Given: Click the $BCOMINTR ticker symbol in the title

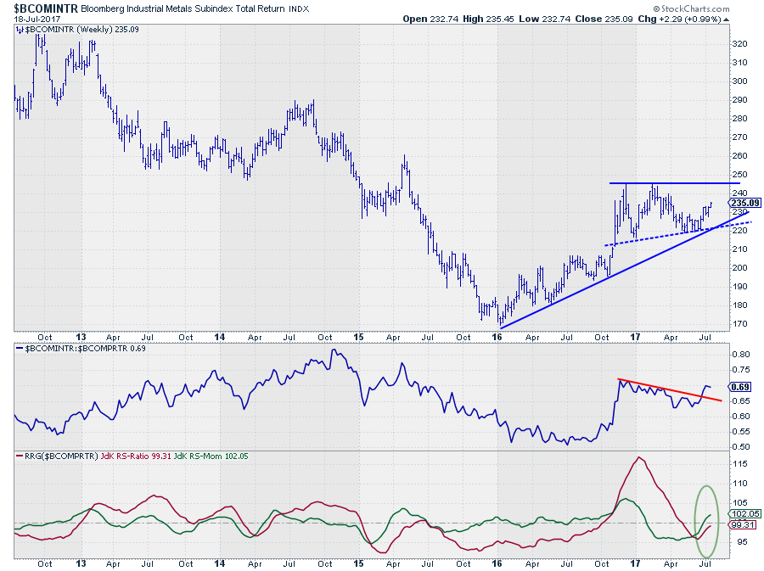Looking at the screenshot, I should click(x=46, y=8).
